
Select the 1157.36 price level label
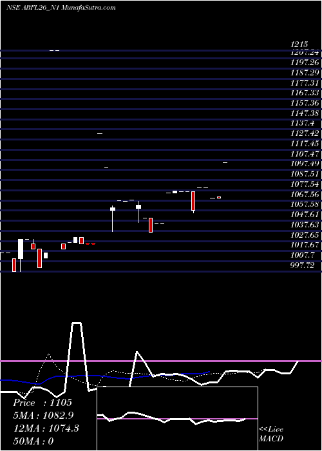coord(305,103)
